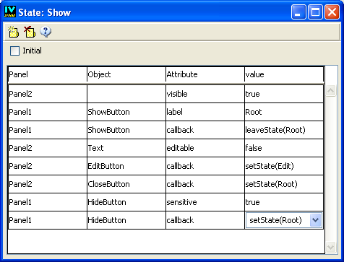The height and width of the screenshot is (262, 344).
Task: Select the visible attribute cell
Action: tap(205, 94)
